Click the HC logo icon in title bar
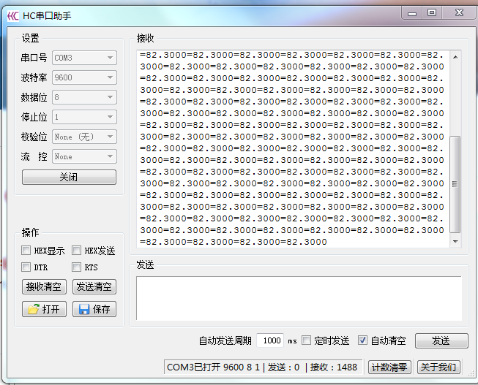 coord(12,15)
